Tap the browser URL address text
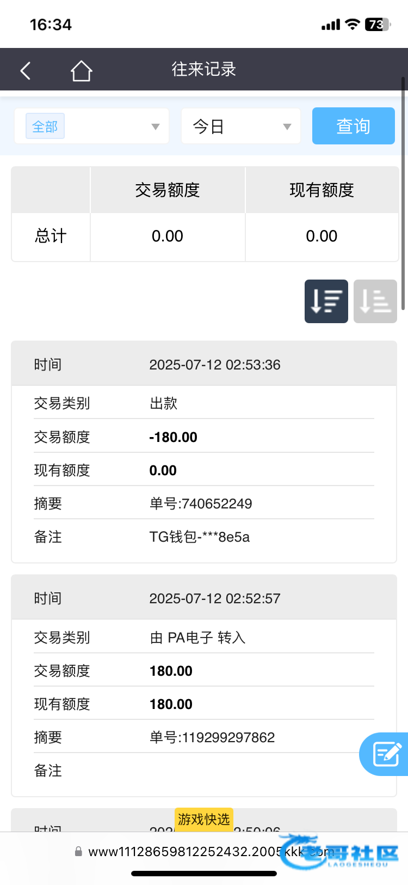The image size is (408, 885). (x=185, y=852)
